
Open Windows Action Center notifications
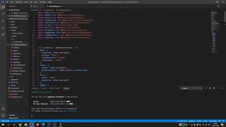[x=222, y=125]
